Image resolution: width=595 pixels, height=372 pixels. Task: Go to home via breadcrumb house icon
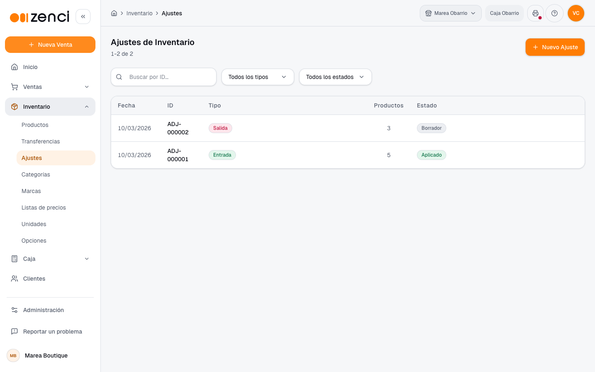coord(114,13)
